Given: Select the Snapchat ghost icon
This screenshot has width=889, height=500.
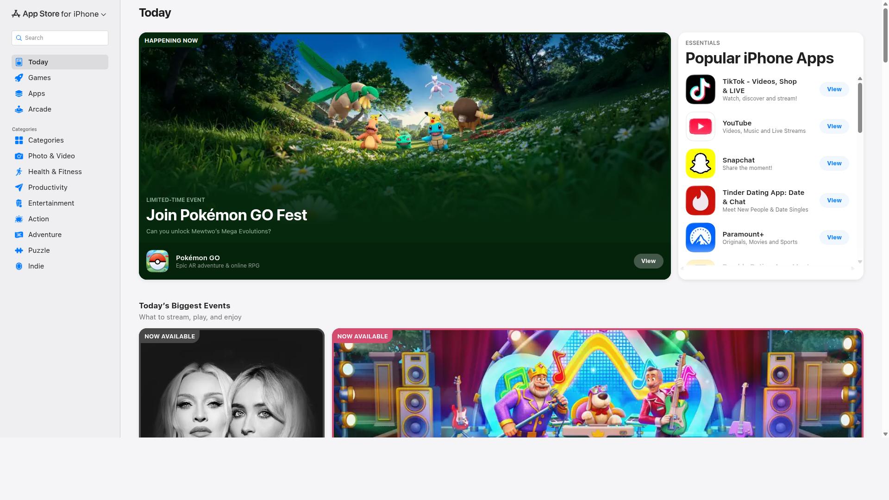Looking at the screenshot, I should 700,163.
